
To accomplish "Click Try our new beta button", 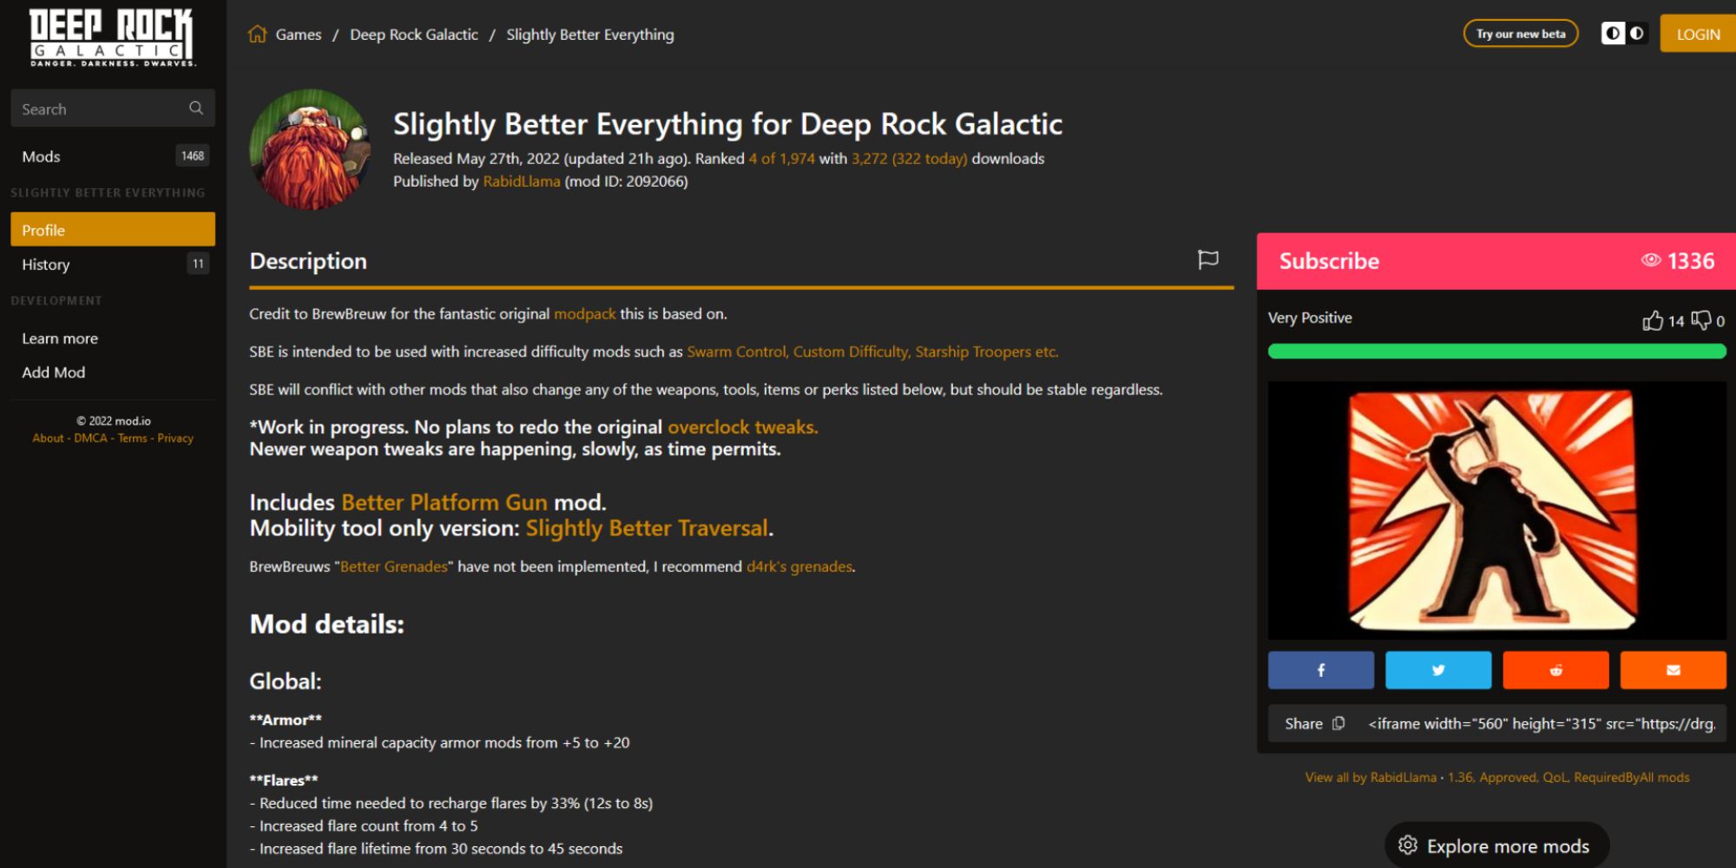I will 1521,34.
